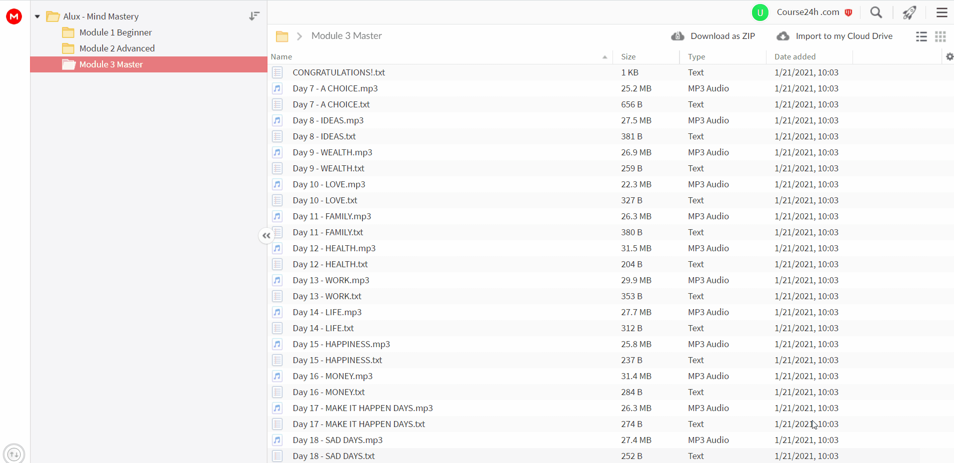Open the search magnifier icon
954x463 pixels.
[x=876, y=12]
